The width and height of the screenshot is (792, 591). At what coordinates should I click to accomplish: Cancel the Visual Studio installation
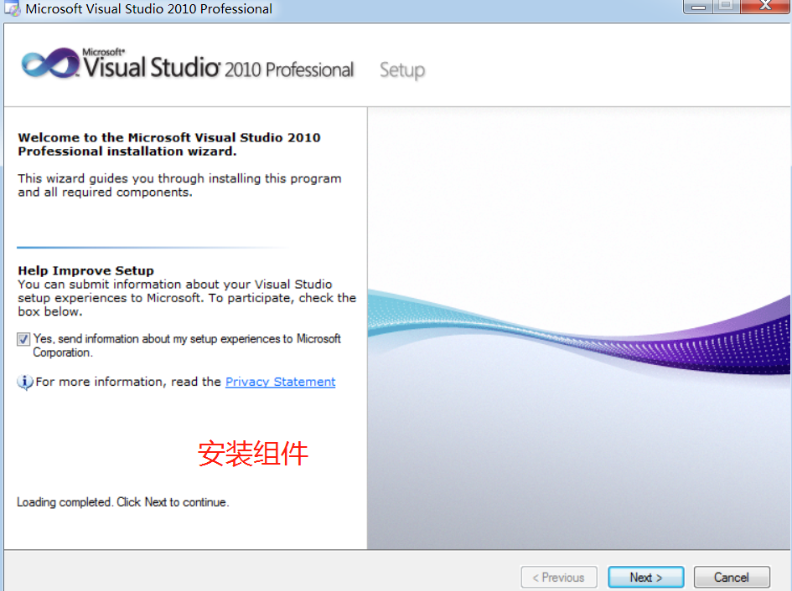[731, 577]
